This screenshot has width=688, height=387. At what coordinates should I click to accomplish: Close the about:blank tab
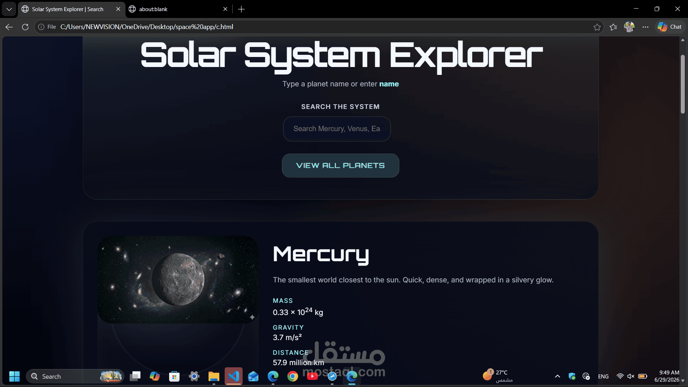(225, 9)
